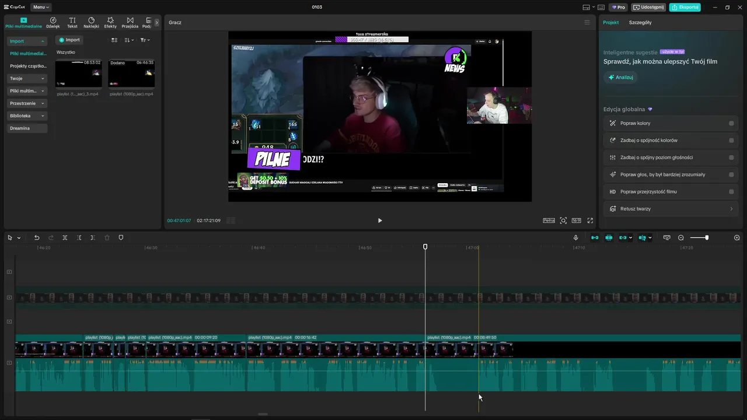
Task: Redo the last edit
Action: pos(51,237)
